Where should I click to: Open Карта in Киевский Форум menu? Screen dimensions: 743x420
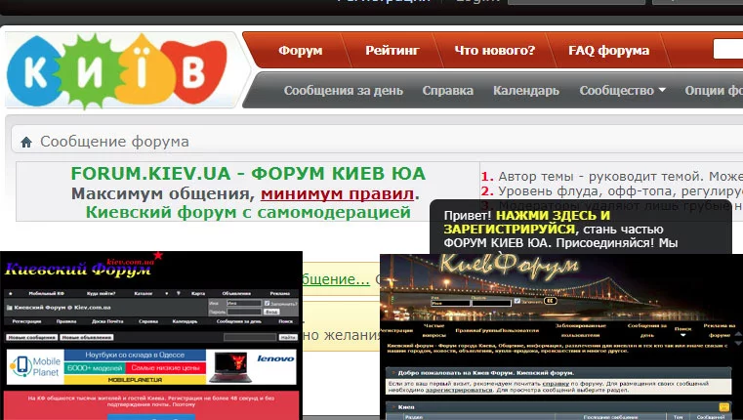click(198, 293)
